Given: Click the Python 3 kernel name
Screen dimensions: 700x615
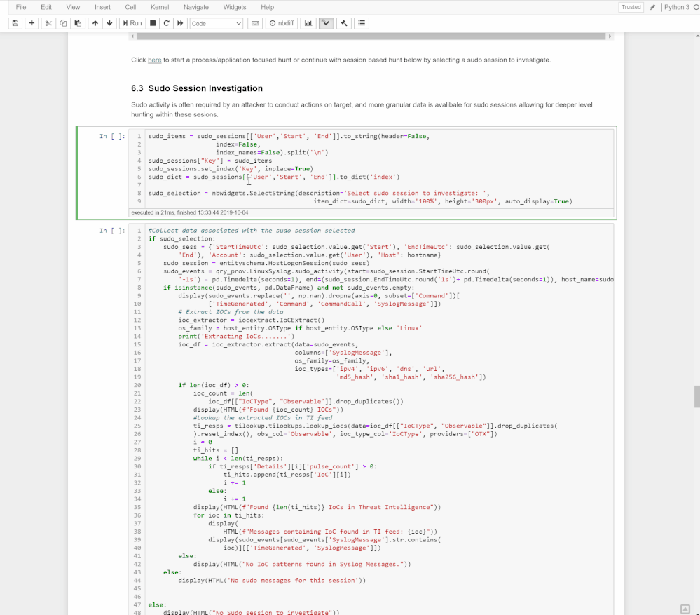Looking at the screenshot, I should coord(676,7).
